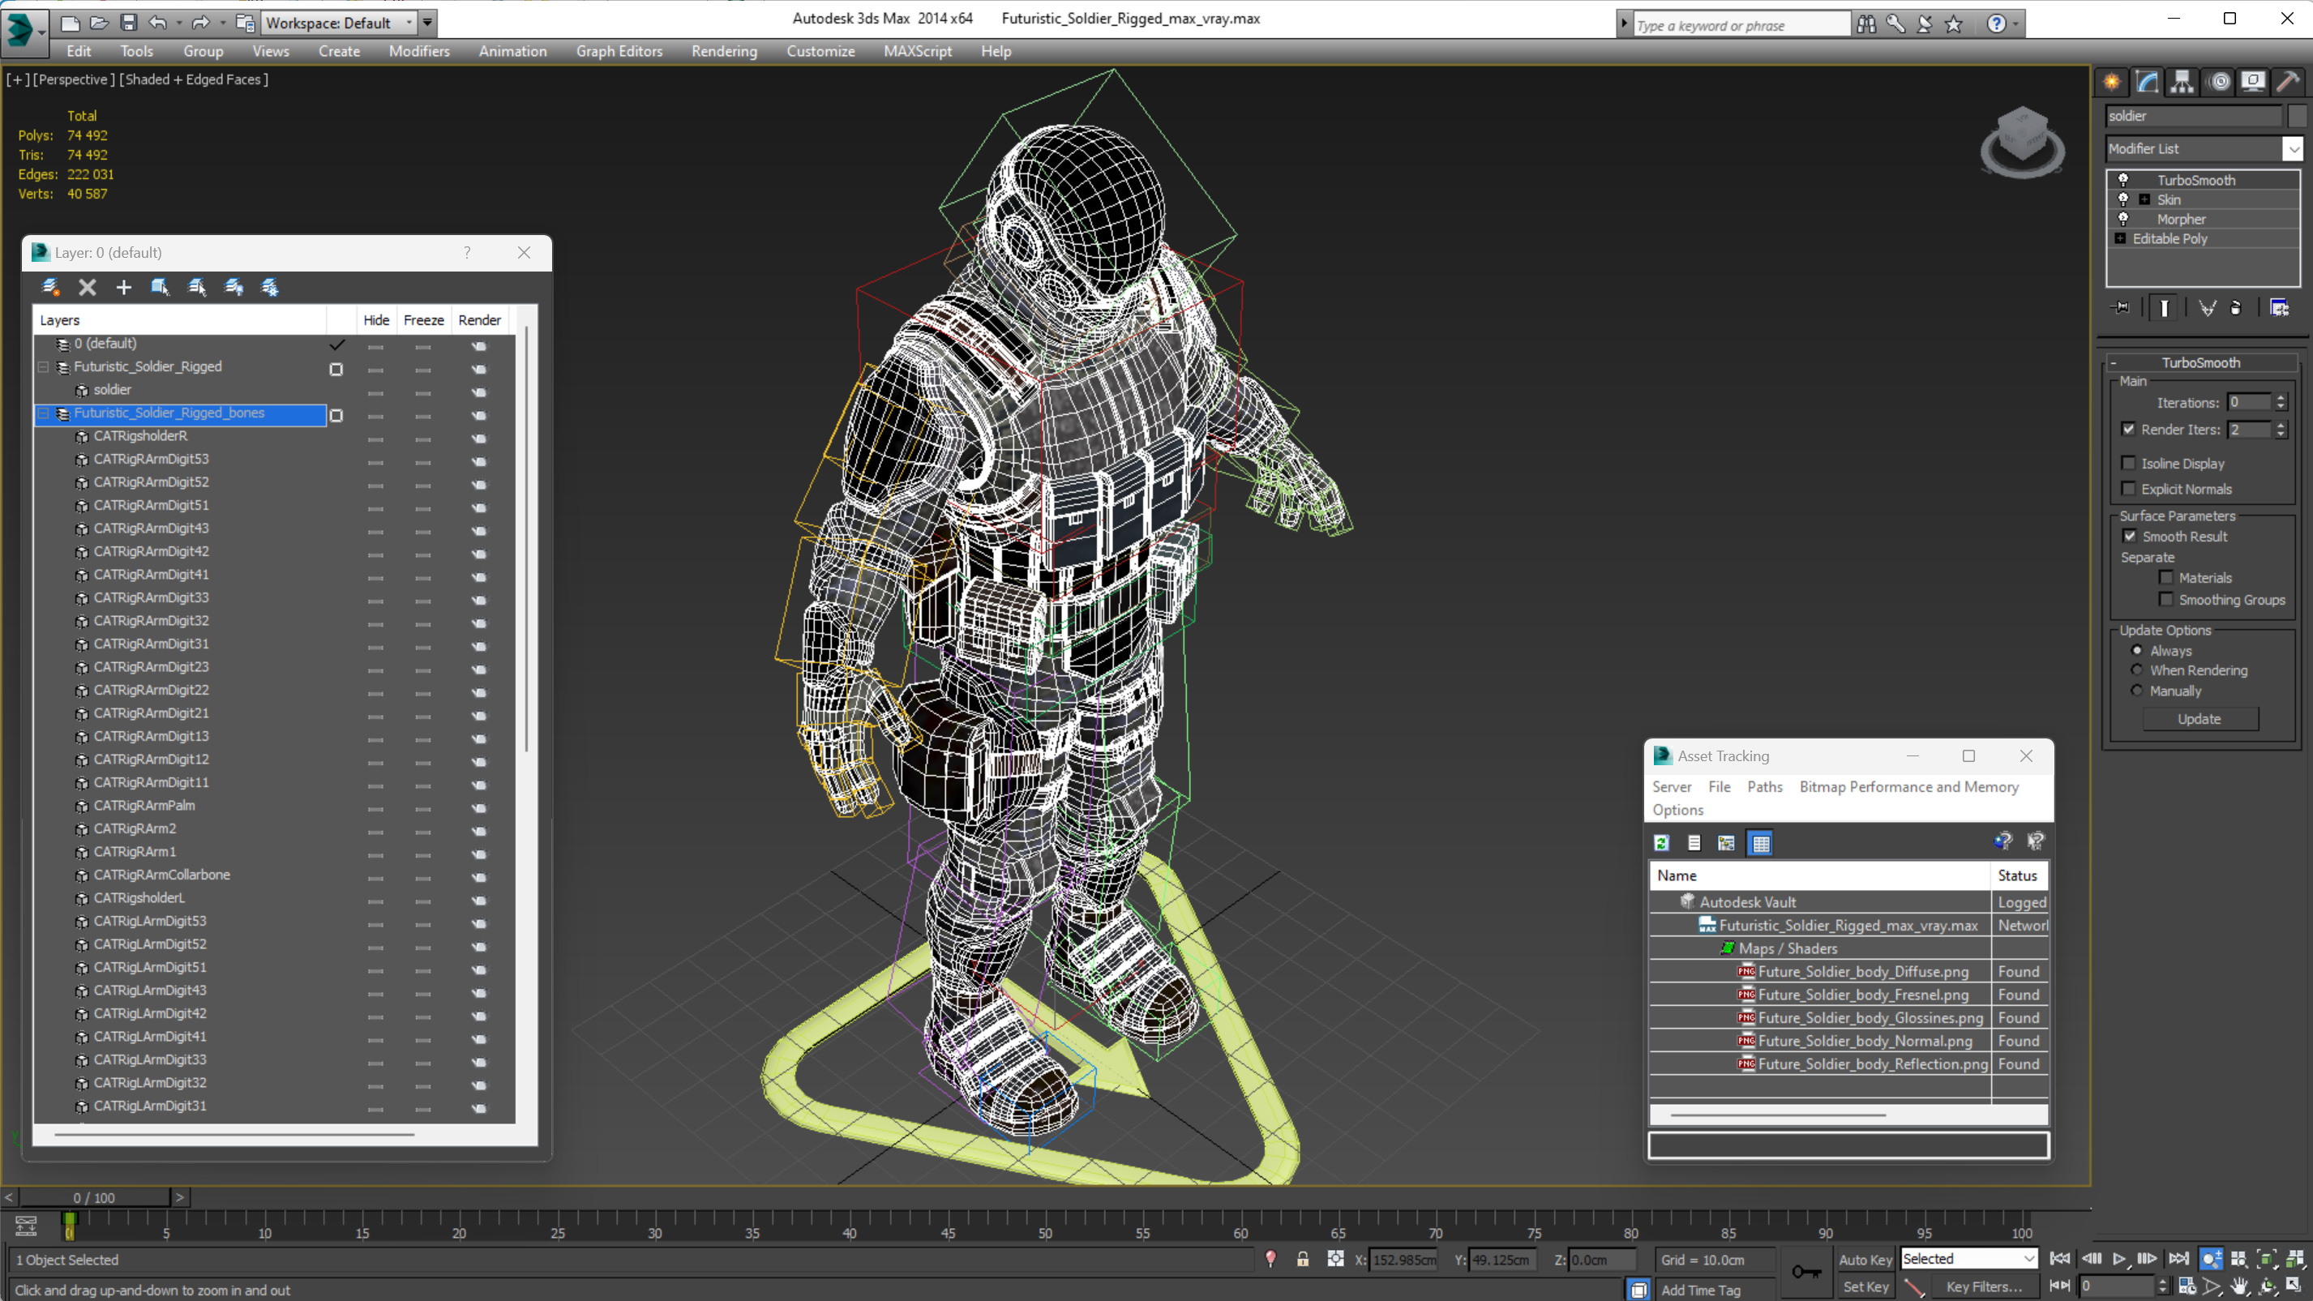Click the Redo arrow icon
2313x1301 pixels.
click(x=200, y=23)
